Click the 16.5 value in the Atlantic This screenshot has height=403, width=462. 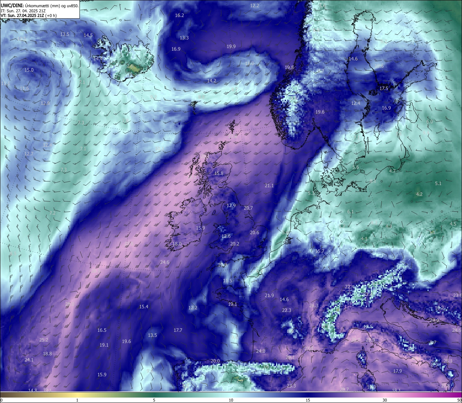pyautogui.click(x=102, y=330)
